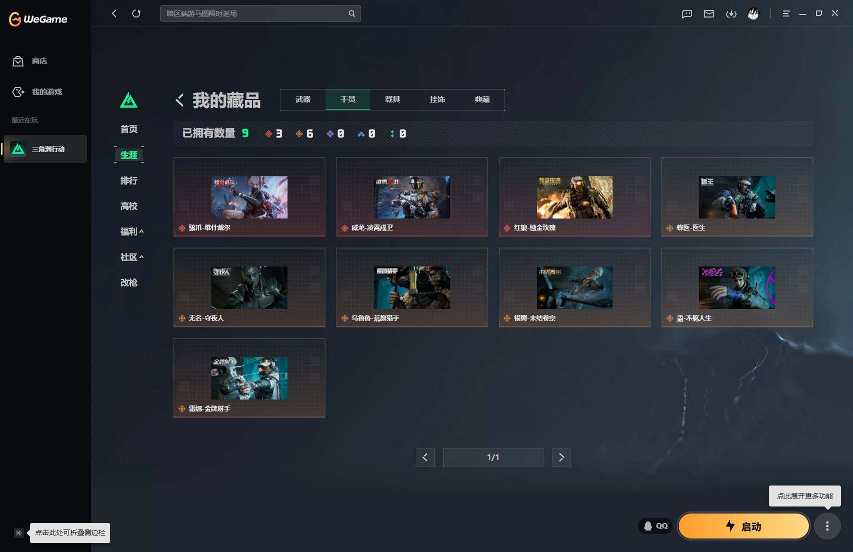Open the mail inbox icon
The image size is (853, 552).
(x=709, y=13)
